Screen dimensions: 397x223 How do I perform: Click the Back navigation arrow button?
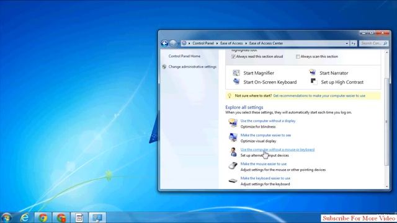164,43
